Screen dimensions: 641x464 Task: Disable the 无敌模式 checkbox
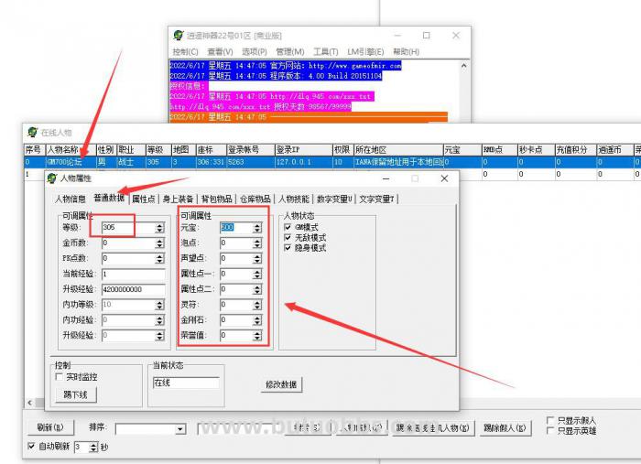click(x=288, y=237)
